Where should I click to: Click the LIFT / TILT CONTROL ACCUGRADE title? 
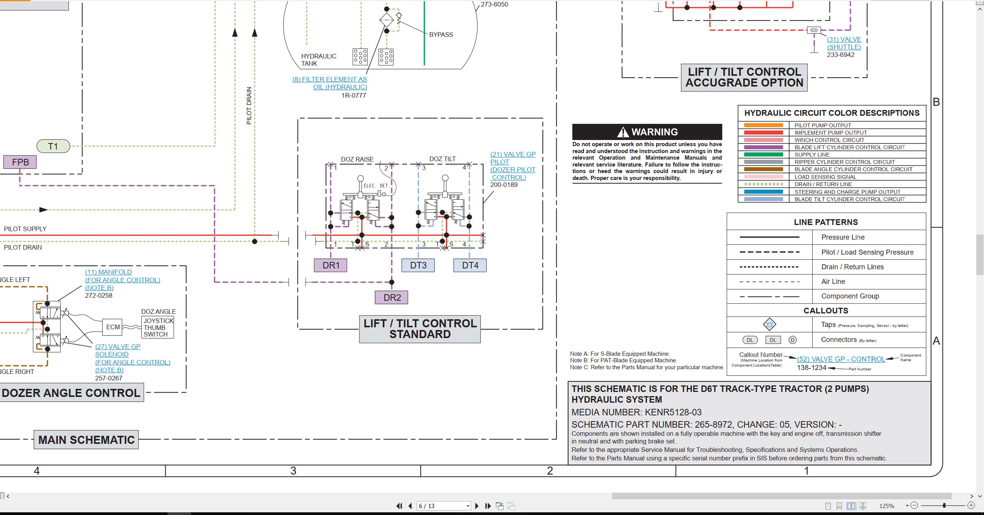click(x=744, y=77)
